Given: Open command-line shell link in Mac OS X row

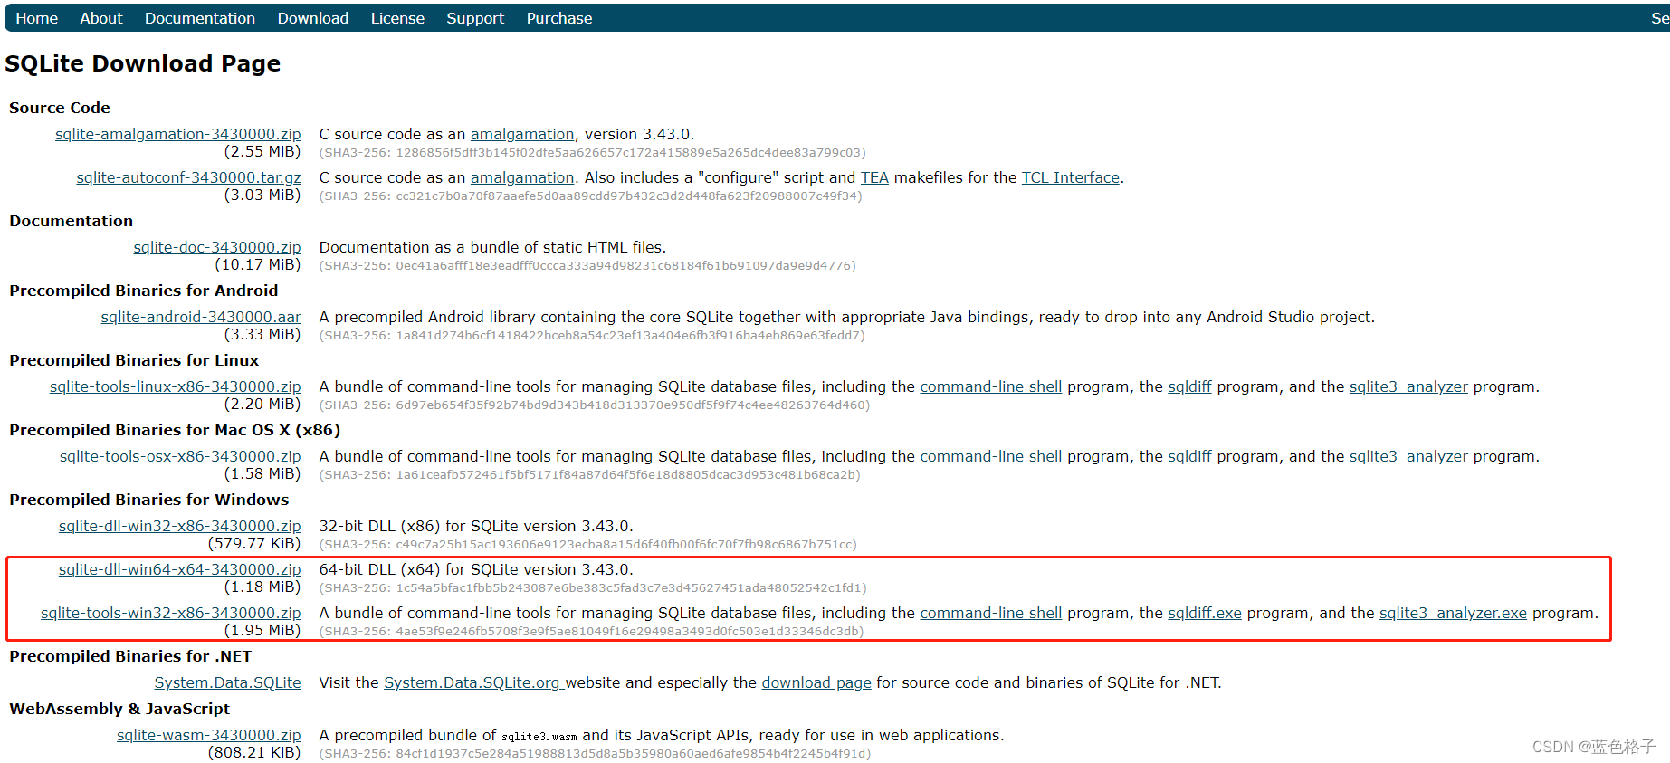Looking at the screenshot, I should click(991, 456).
